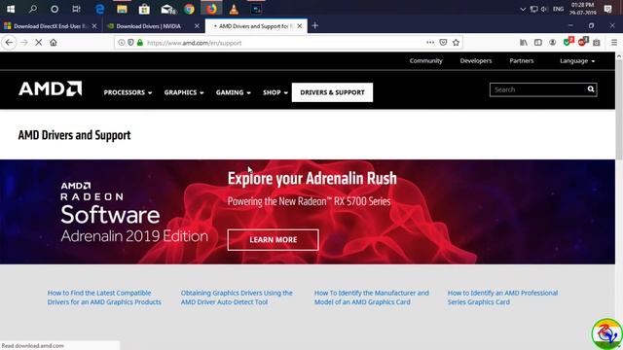Open page actions three-dot menu
This screenshot has width=623, height=350.
[430, 43]
